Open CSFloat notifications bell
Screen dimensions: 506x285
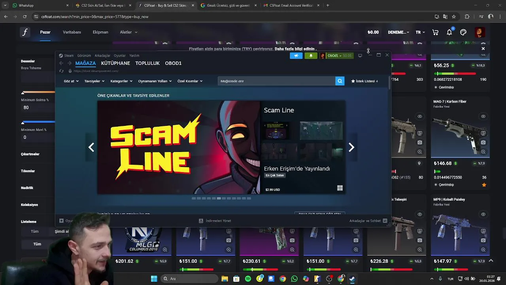pos(449,32)
